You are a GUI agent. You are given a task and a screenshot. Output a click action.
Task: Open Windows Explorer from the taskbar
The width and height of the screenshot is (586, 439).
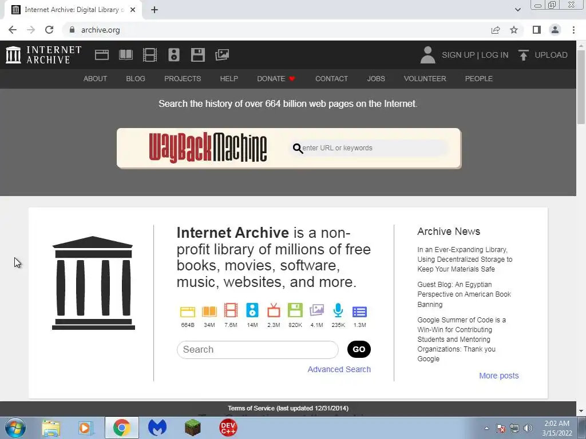click(51, 428)
